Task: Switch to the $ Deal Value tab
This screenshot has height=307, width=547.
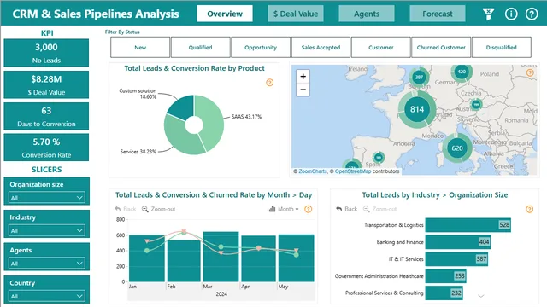Action: tap(296, 14)
